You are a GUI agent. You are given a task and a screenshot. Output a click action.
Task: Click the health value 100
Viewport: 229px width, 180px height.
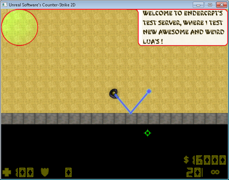[x=24, y=173]
